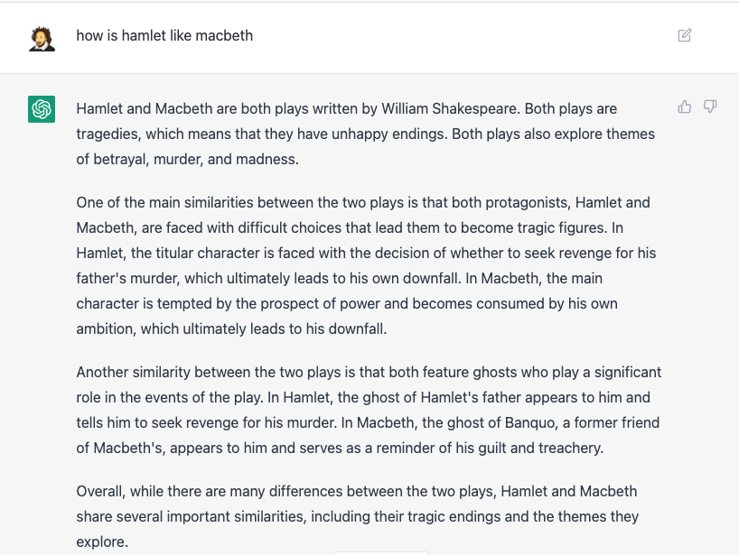
Task: Click the paragraph starting 'One of the main similarities'
Action: click(x=366, y=265)
